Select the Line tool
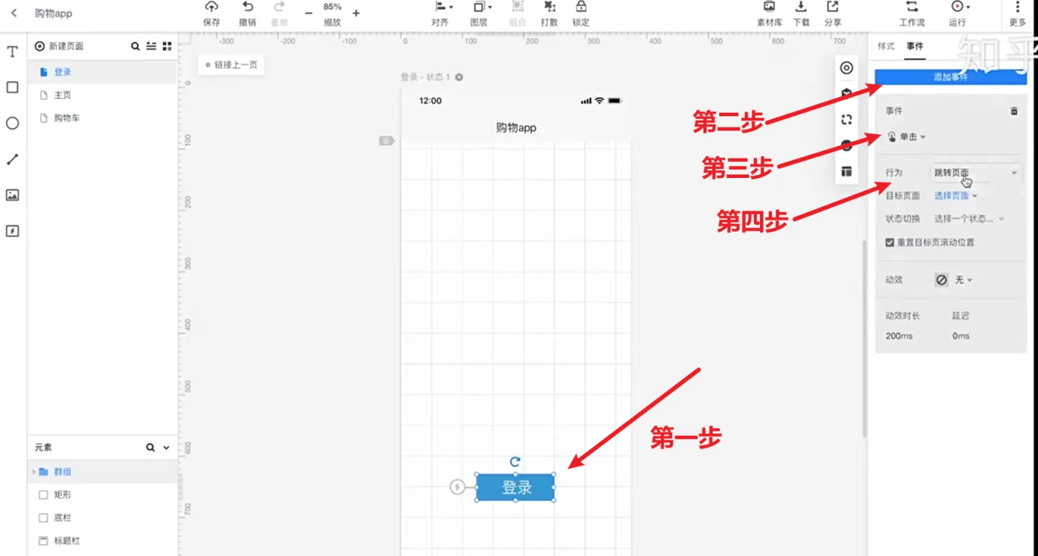Viewport: 1038px width, 556px height. click(x=12, y=159)
